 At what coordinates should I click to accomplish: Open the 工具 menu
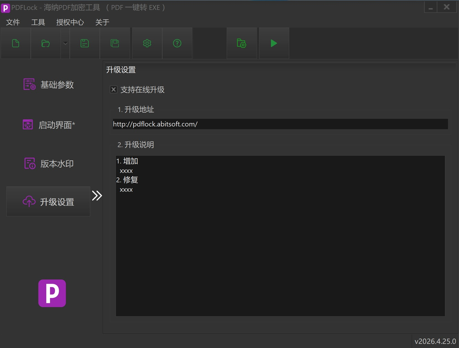[38, 22]
